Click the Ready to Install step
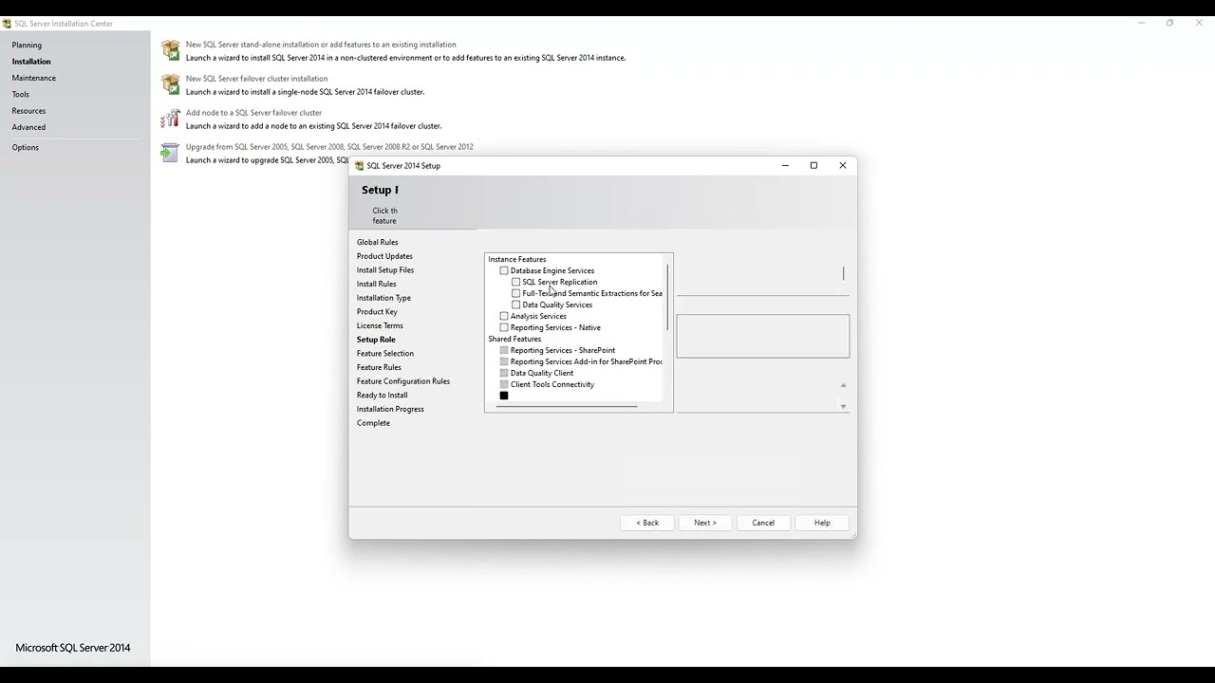This screenshot has width=1215, height=683. [x=383, y=396]
